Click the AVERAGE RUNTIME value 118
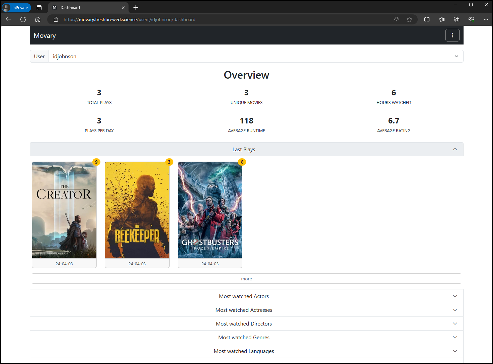The width and height of the screenshot is (493, 364). click(247, 121)
